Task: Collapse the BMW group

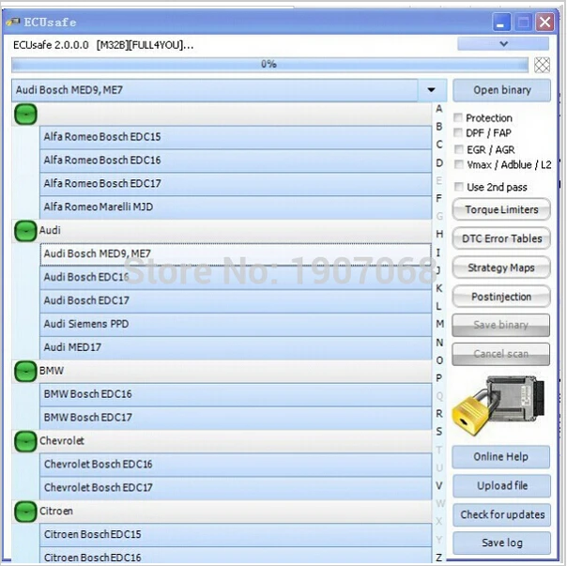Action: point(25,372)
